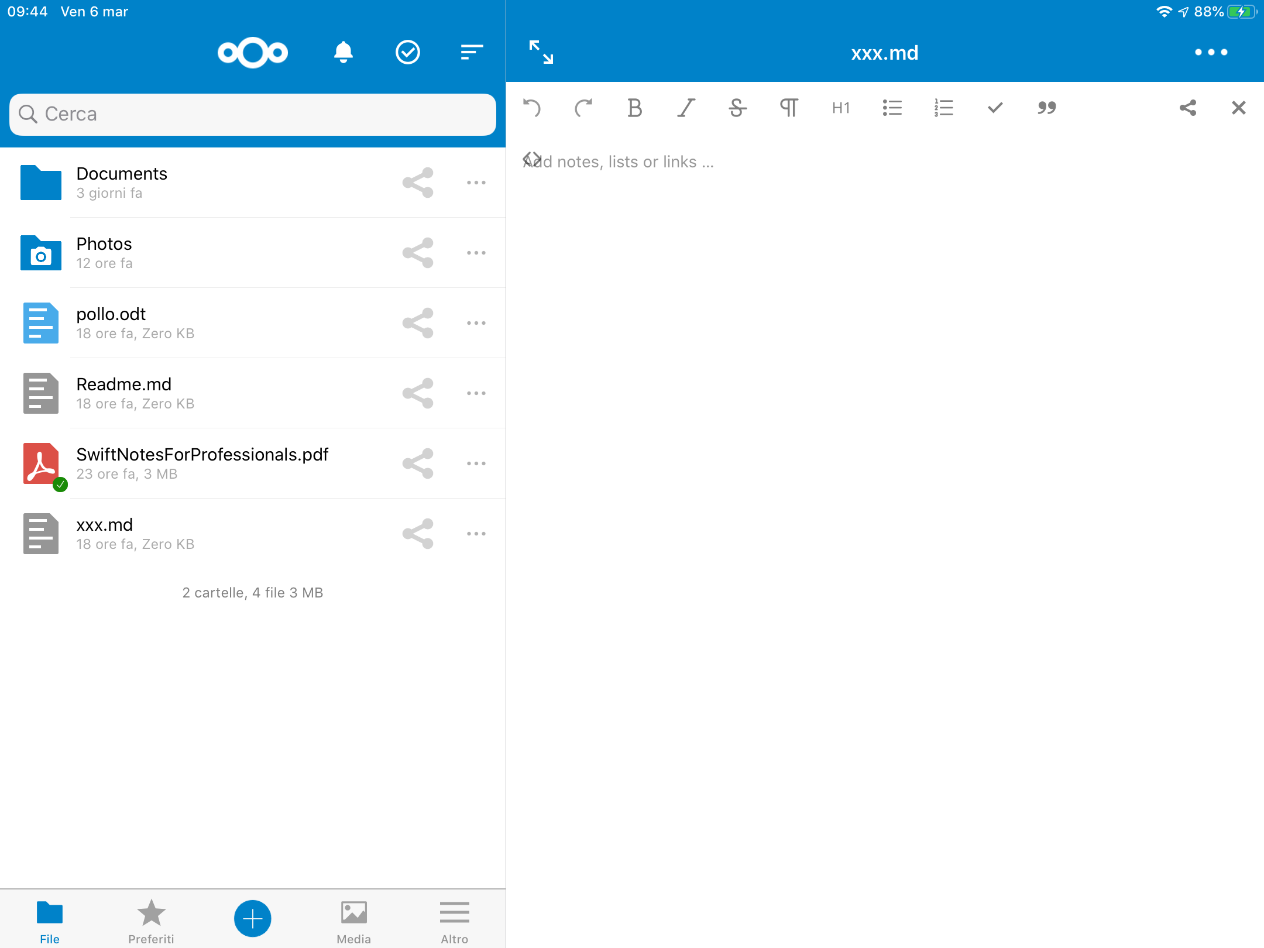The image size is (1264, 948).
Task: Open the Photos folder
Action: click(253, 253)
